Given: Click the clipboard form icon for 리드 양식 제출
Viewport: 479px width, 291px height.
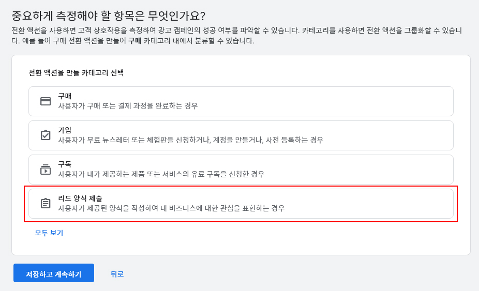Looking at the screenshot, I should [x=46, y=204].
